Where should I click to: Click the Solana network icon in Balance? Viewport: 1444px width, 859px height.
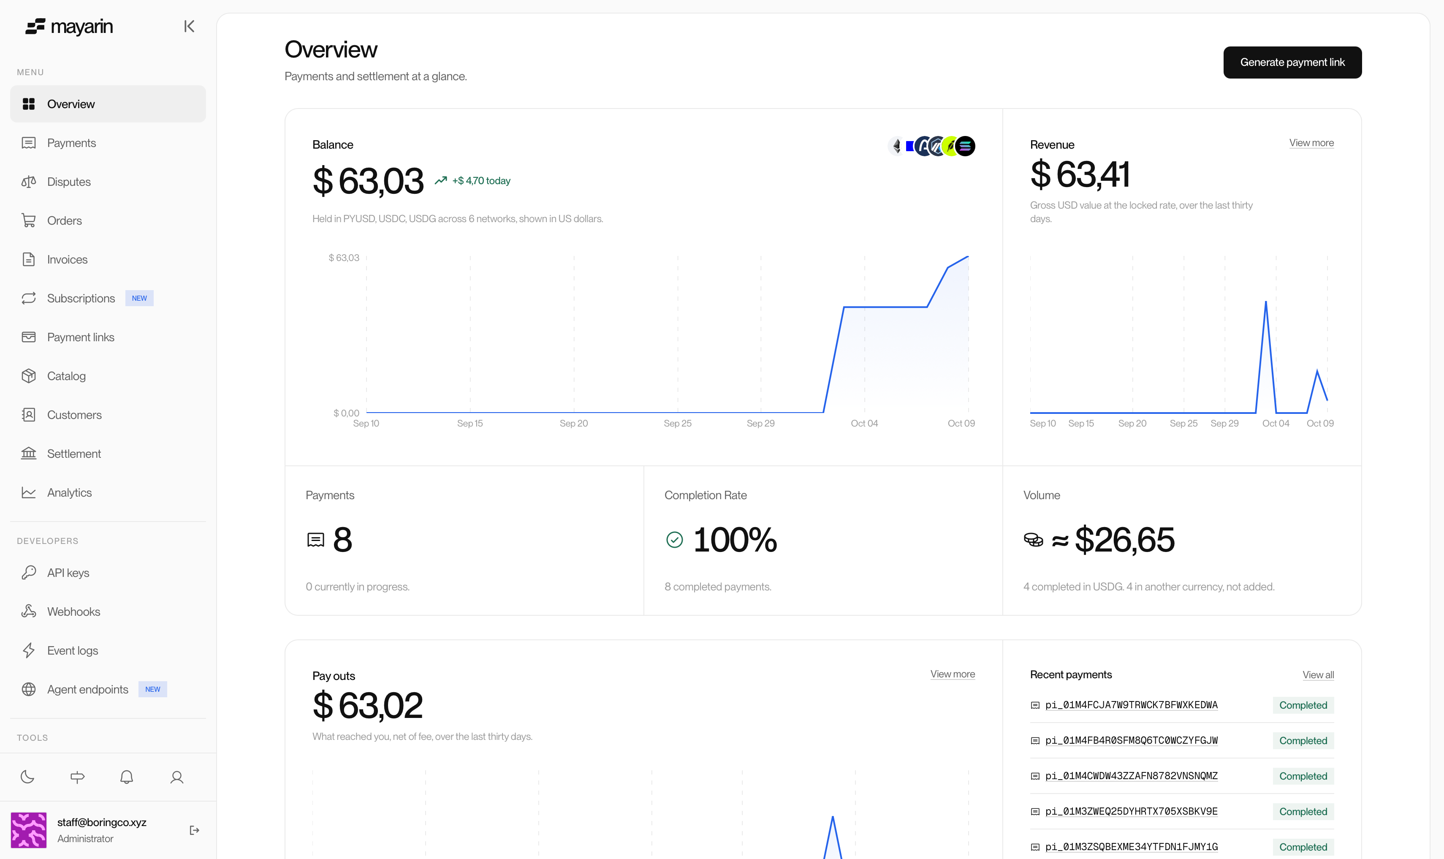pos(965,146)
